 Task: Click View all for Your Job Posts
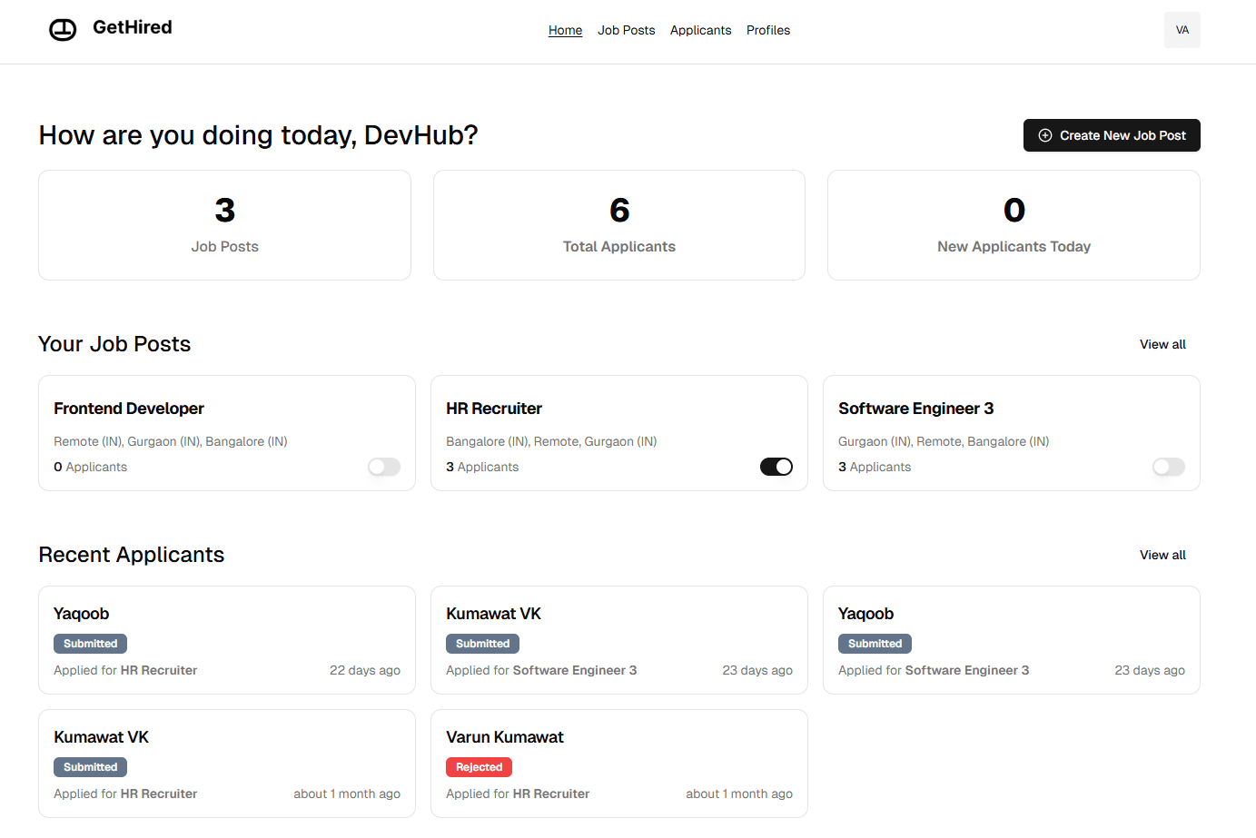click(x=1162, y=344)
